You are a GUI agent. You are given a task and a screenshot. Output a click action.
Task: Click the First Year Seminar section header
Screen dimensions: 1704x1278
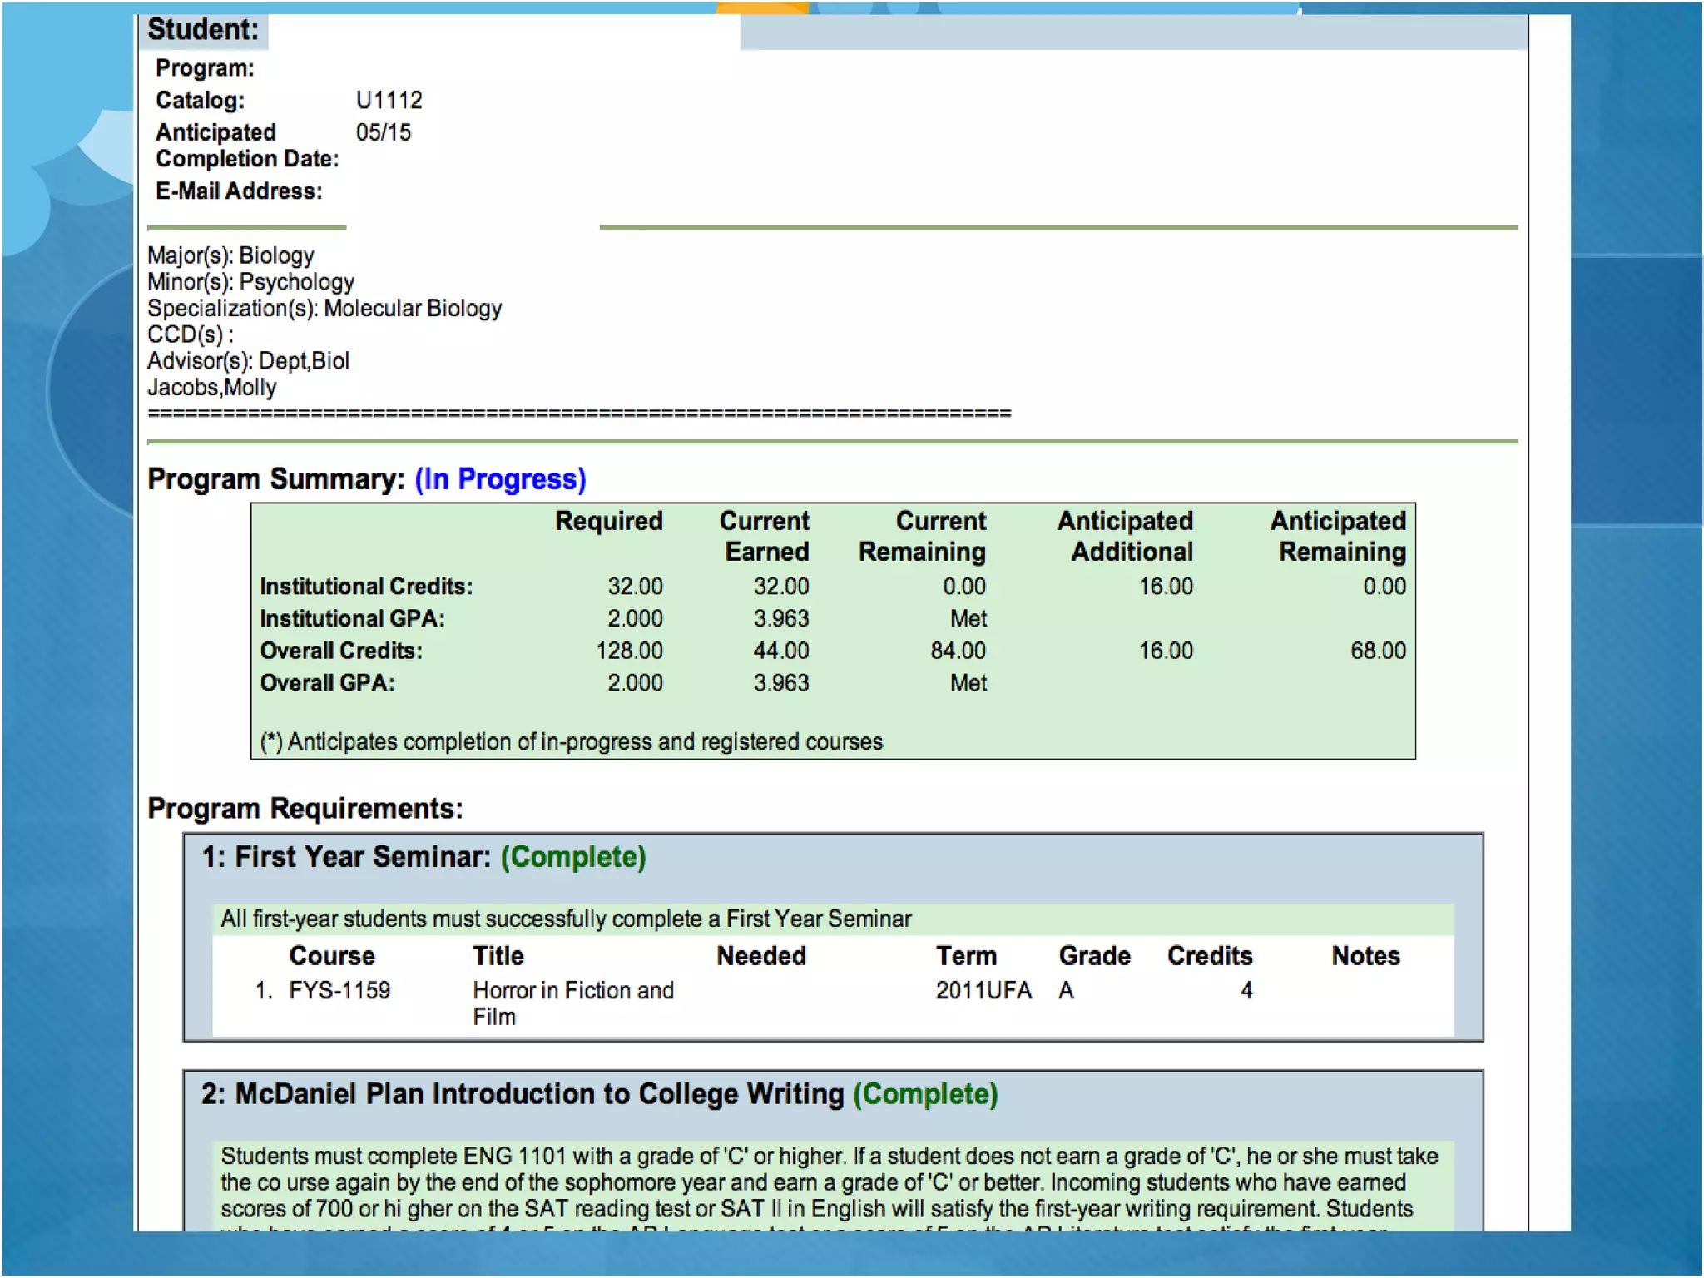tap(346, 857)
